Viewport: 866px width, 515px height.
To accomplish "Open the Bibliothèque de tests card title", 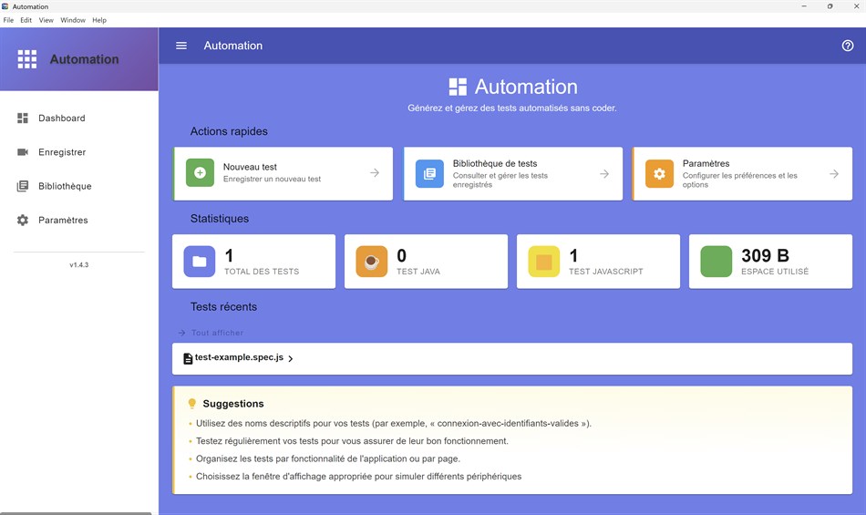I will [495, 163].
